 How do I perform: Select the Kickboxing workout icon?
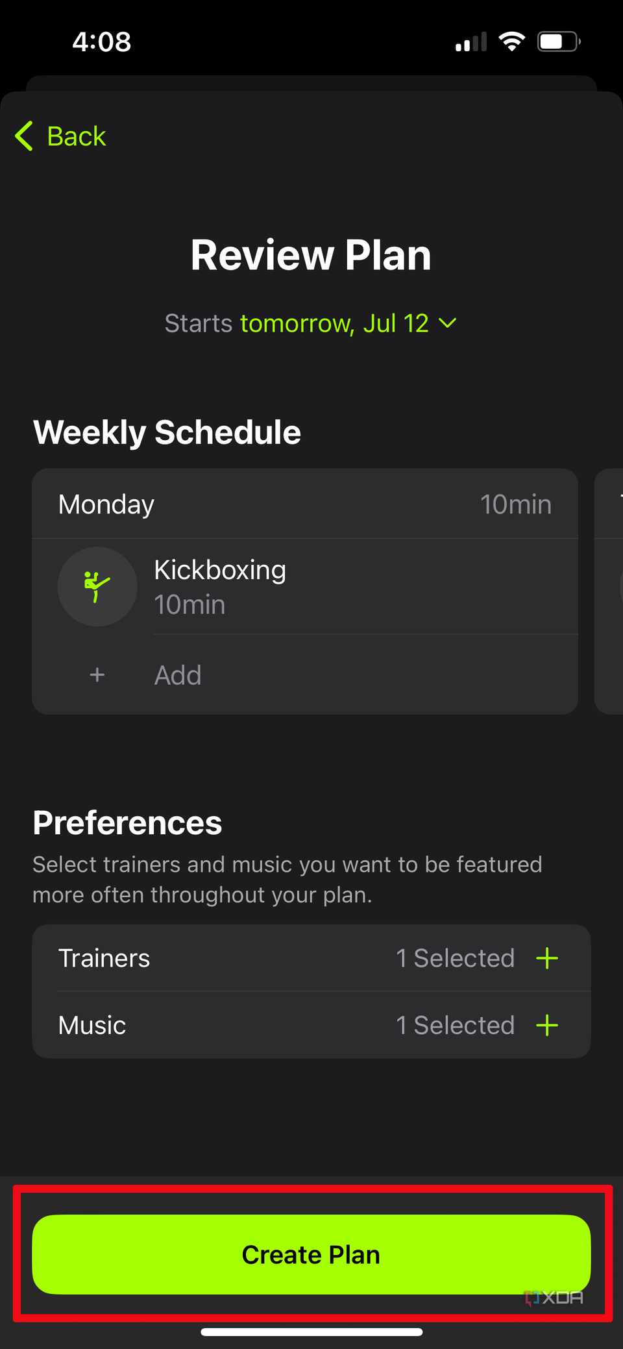point(97,586)
